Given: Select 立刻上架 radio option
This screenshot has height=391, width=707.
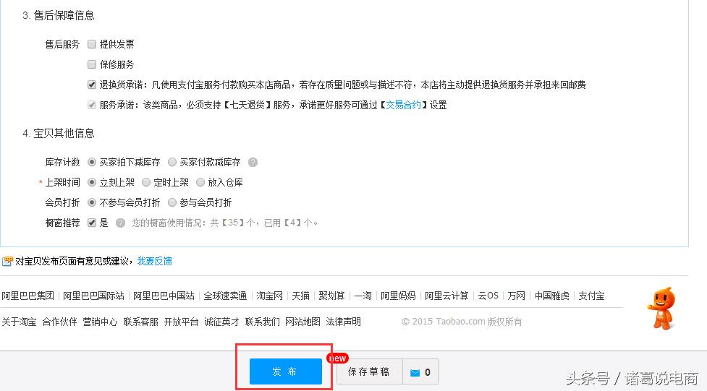Looking at the screenshot, I should [x=92, y=182].
